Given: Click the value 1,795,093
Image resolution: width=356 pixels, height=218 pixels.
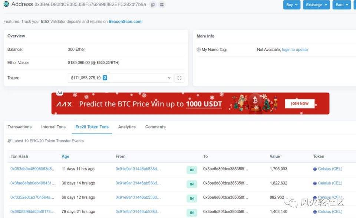Looking at the screenshot, I should pyautogui.click(x=278, y=169).
